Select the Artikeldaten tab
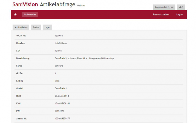The height and width of the screenshot is (123, 196). (21, 27)
